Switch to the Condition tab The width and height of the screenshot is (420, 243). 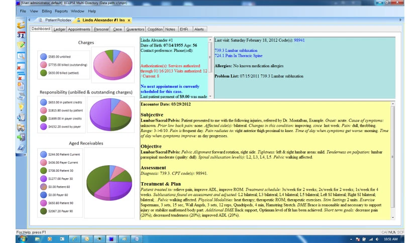coord(155,29)
